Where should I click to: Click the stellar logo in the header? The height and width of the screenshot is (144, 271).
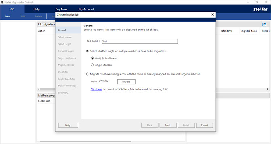pyautogui.click(x=260, y=9)
